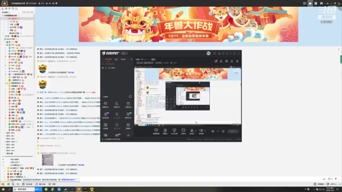Switch to the third scene tab
The image size is (342, 192).
click(x=123, y=59)
